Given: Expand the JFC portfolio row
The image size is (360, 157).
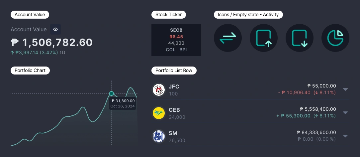Looking at the screenshot, I should 345,89.
